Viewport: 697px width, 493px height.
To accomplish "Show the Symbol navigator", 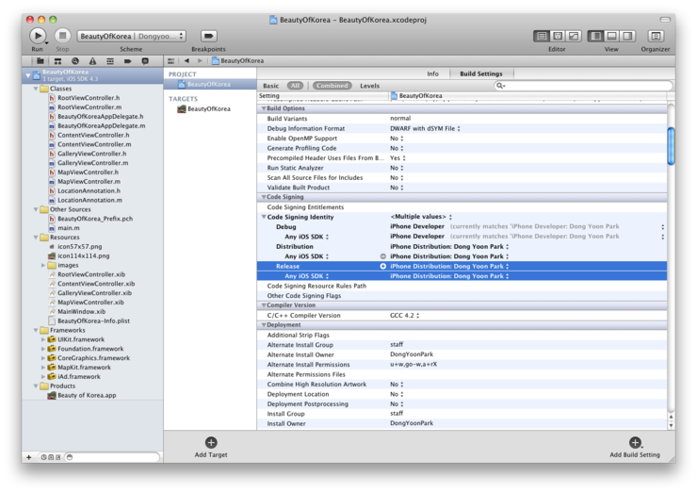I will pyautogui.click(x=57, y=61).
